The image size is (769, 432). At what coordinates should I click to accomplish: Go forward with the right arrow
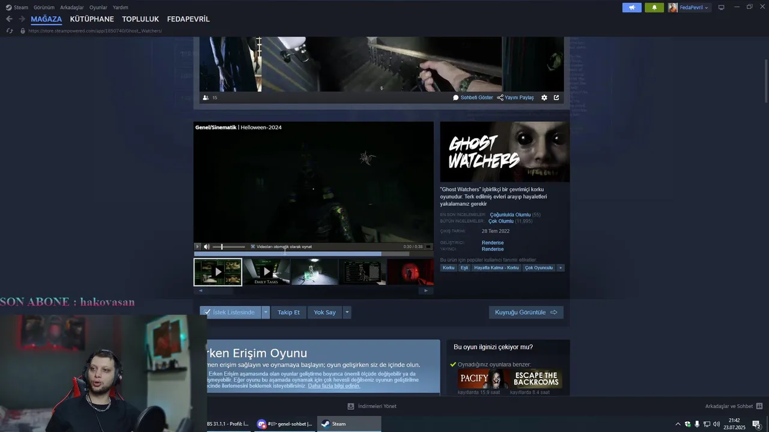coord(22,19)
